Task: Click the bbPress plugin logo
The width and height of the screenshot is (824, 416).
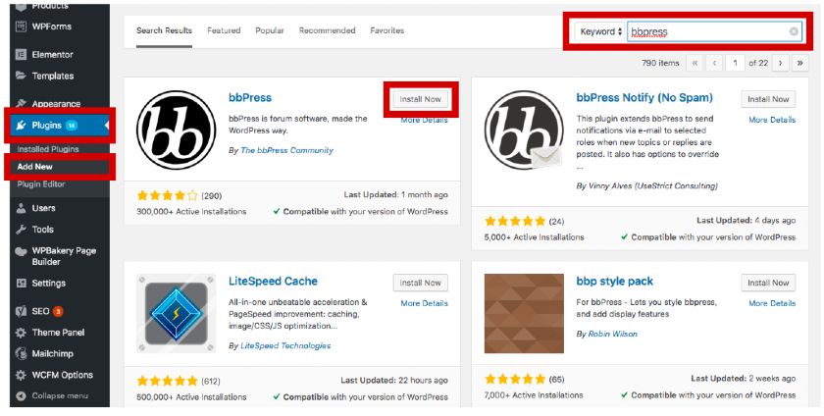Action: point(176,130)
